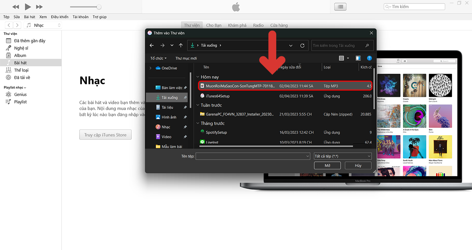Image resolution: width=472 pixels, height=250 pixels.
Task: Collapse the Hôm nay group
Action: click(x=198, y=77)
